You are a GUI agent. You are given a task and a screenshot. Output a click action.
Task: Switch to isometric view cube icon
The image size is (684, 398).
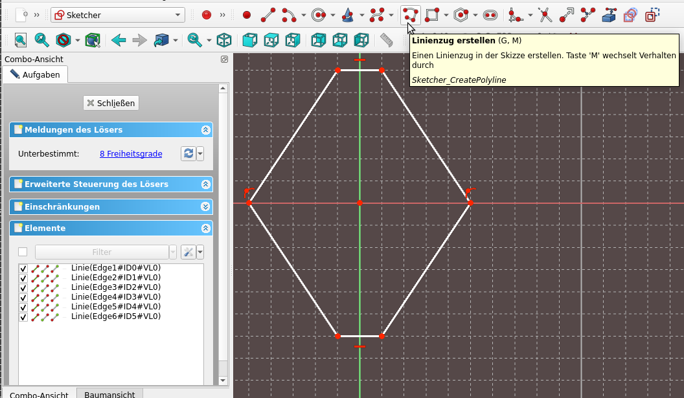pos(223,40)
